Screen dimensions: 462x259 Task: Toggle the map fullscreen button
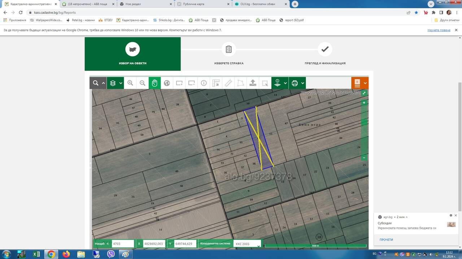click(364, 93)
